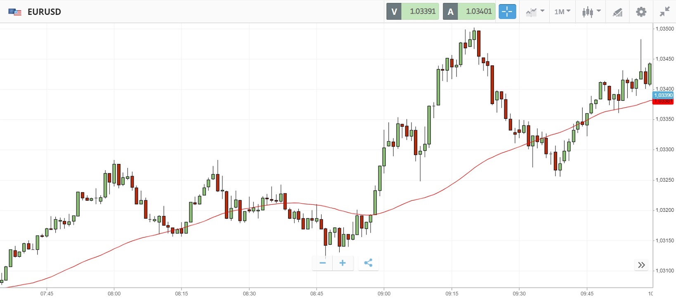Click the 09:00 time axis marker
Image resolution: width=676 pixels, height=301 pixels.
click(x=384, y=294)
